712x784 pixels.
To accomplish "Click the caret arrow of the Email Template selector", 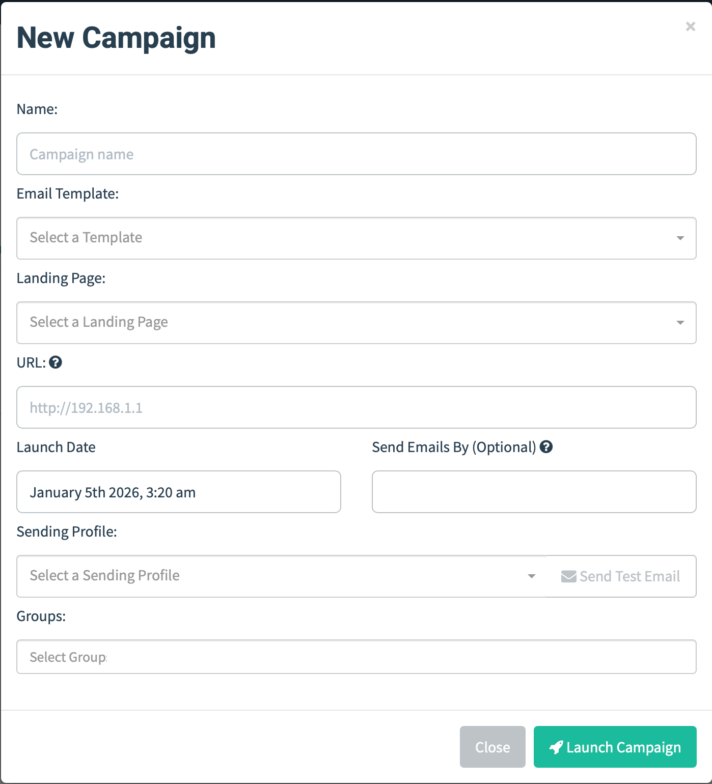I will coord(680,238).
